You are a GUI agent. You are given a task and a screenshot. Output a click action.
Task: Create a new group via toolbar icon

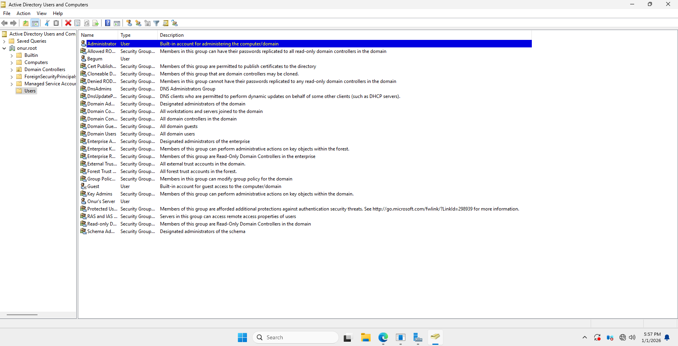coord(138,23)
